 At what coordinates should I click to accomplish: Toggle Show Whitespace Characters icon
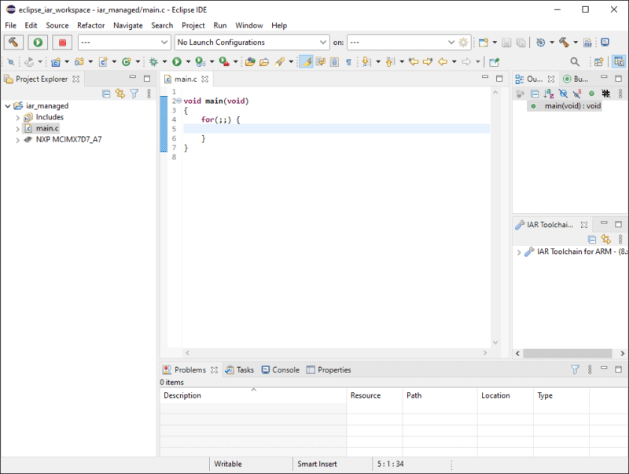coord(348,61)
